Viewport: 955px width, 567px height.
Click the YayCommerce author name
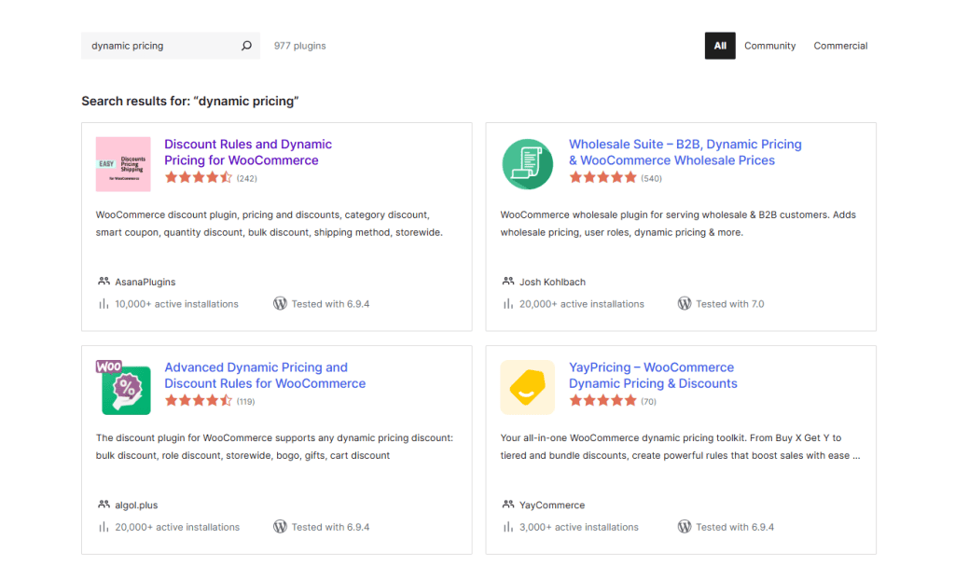pos(552,505)
